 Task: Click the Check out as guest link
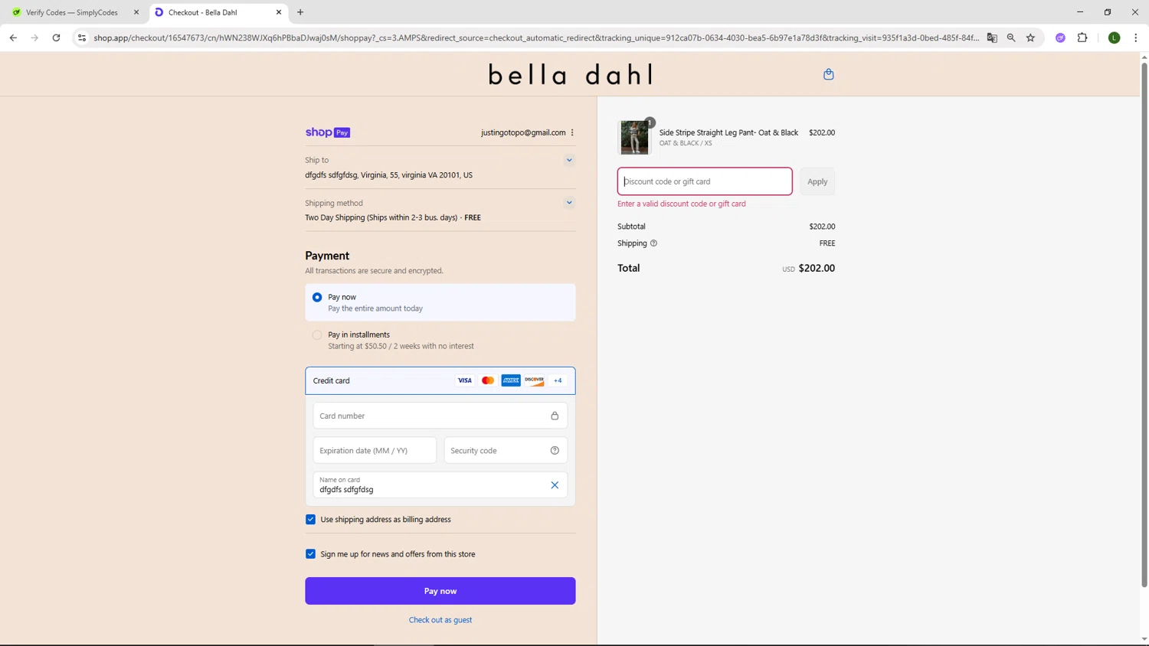point(440,620)
